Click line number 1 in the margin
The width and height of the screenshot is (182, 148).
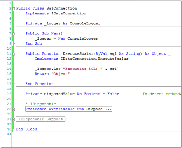pyautogui.click(x=10, y=3)
